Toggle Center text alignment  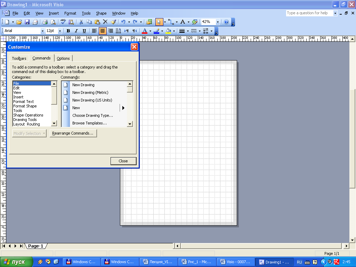103,31
